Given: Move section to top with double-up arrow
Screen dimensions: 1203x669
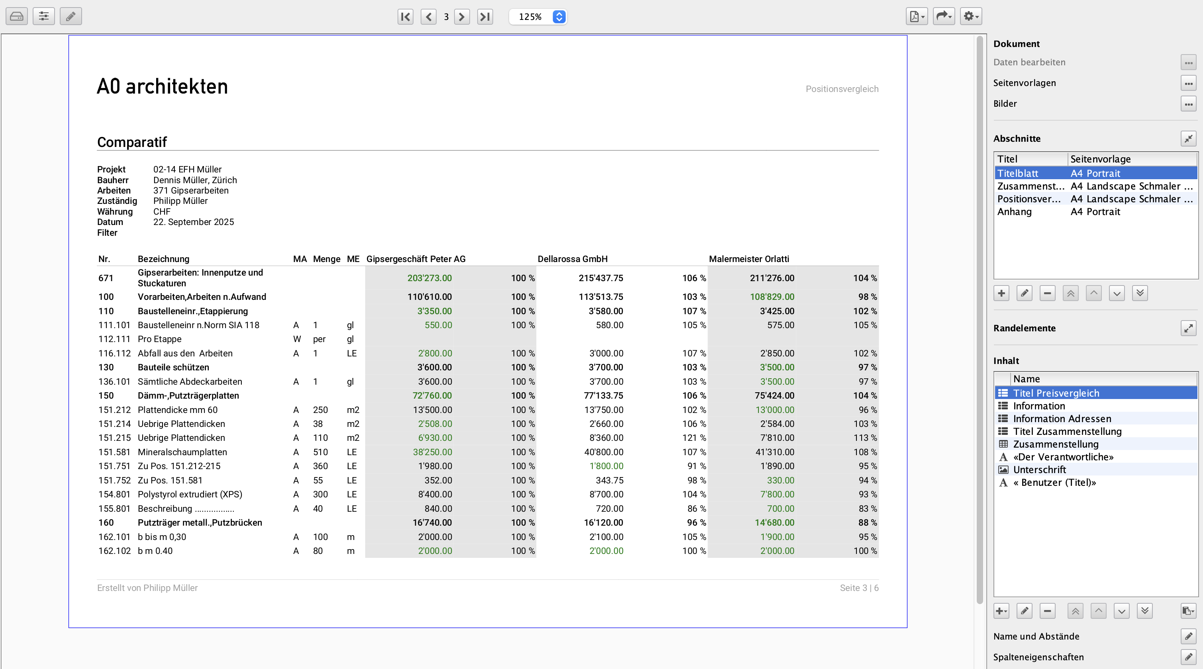Looking at the screenshot, I should coord(1070,293).
